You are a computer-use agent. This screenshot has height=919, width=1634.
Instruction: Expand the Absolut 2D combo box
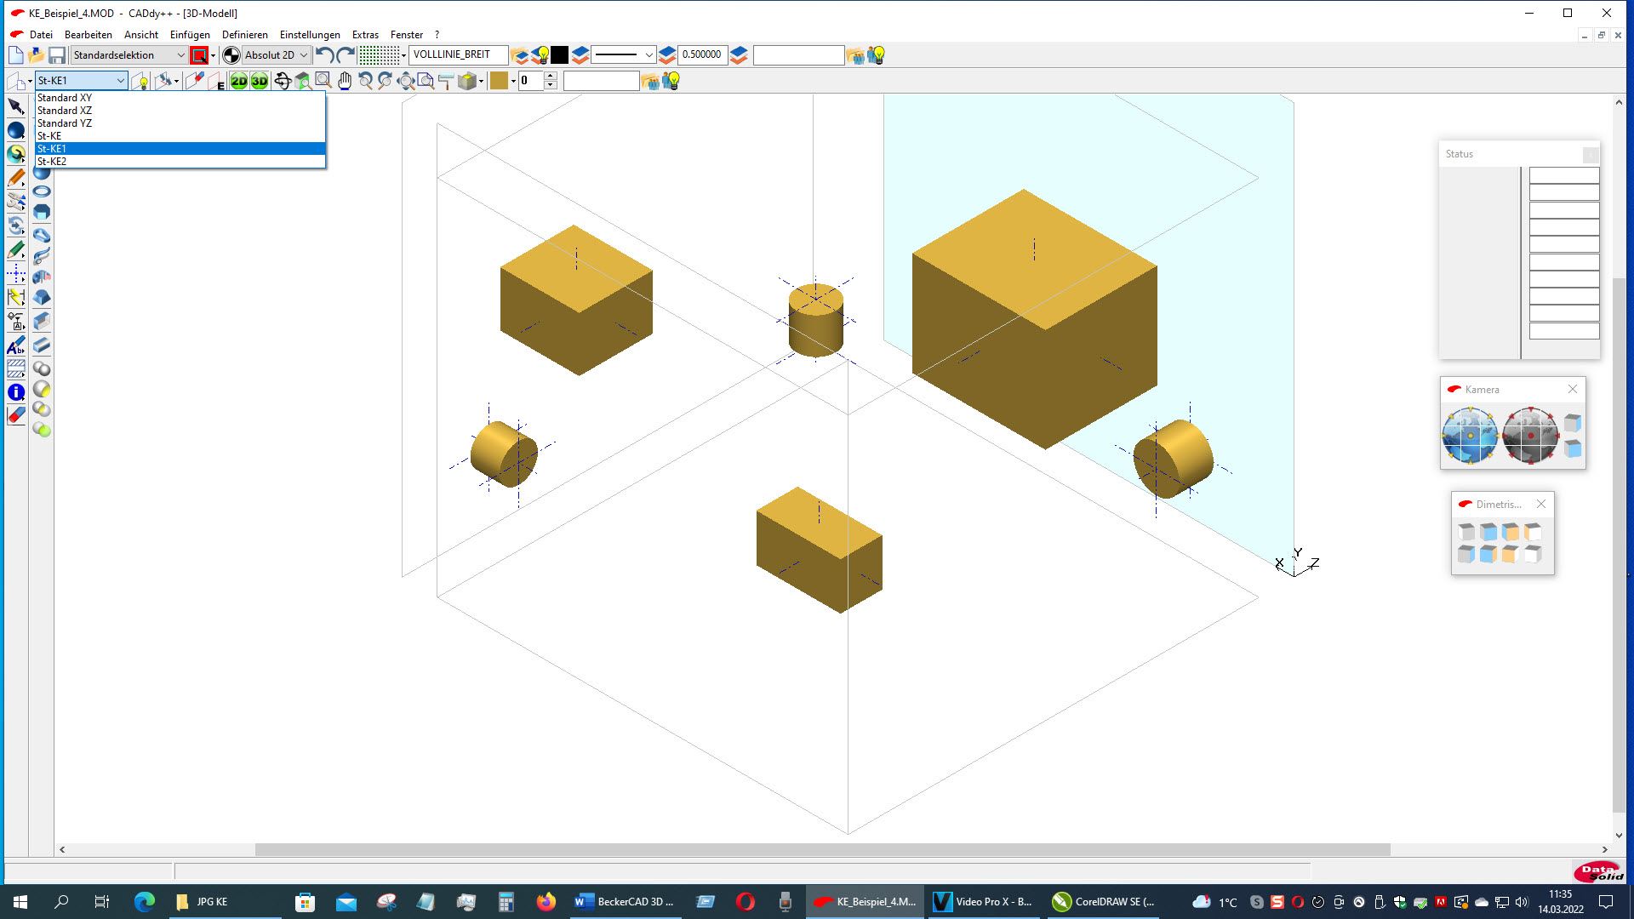277,55
